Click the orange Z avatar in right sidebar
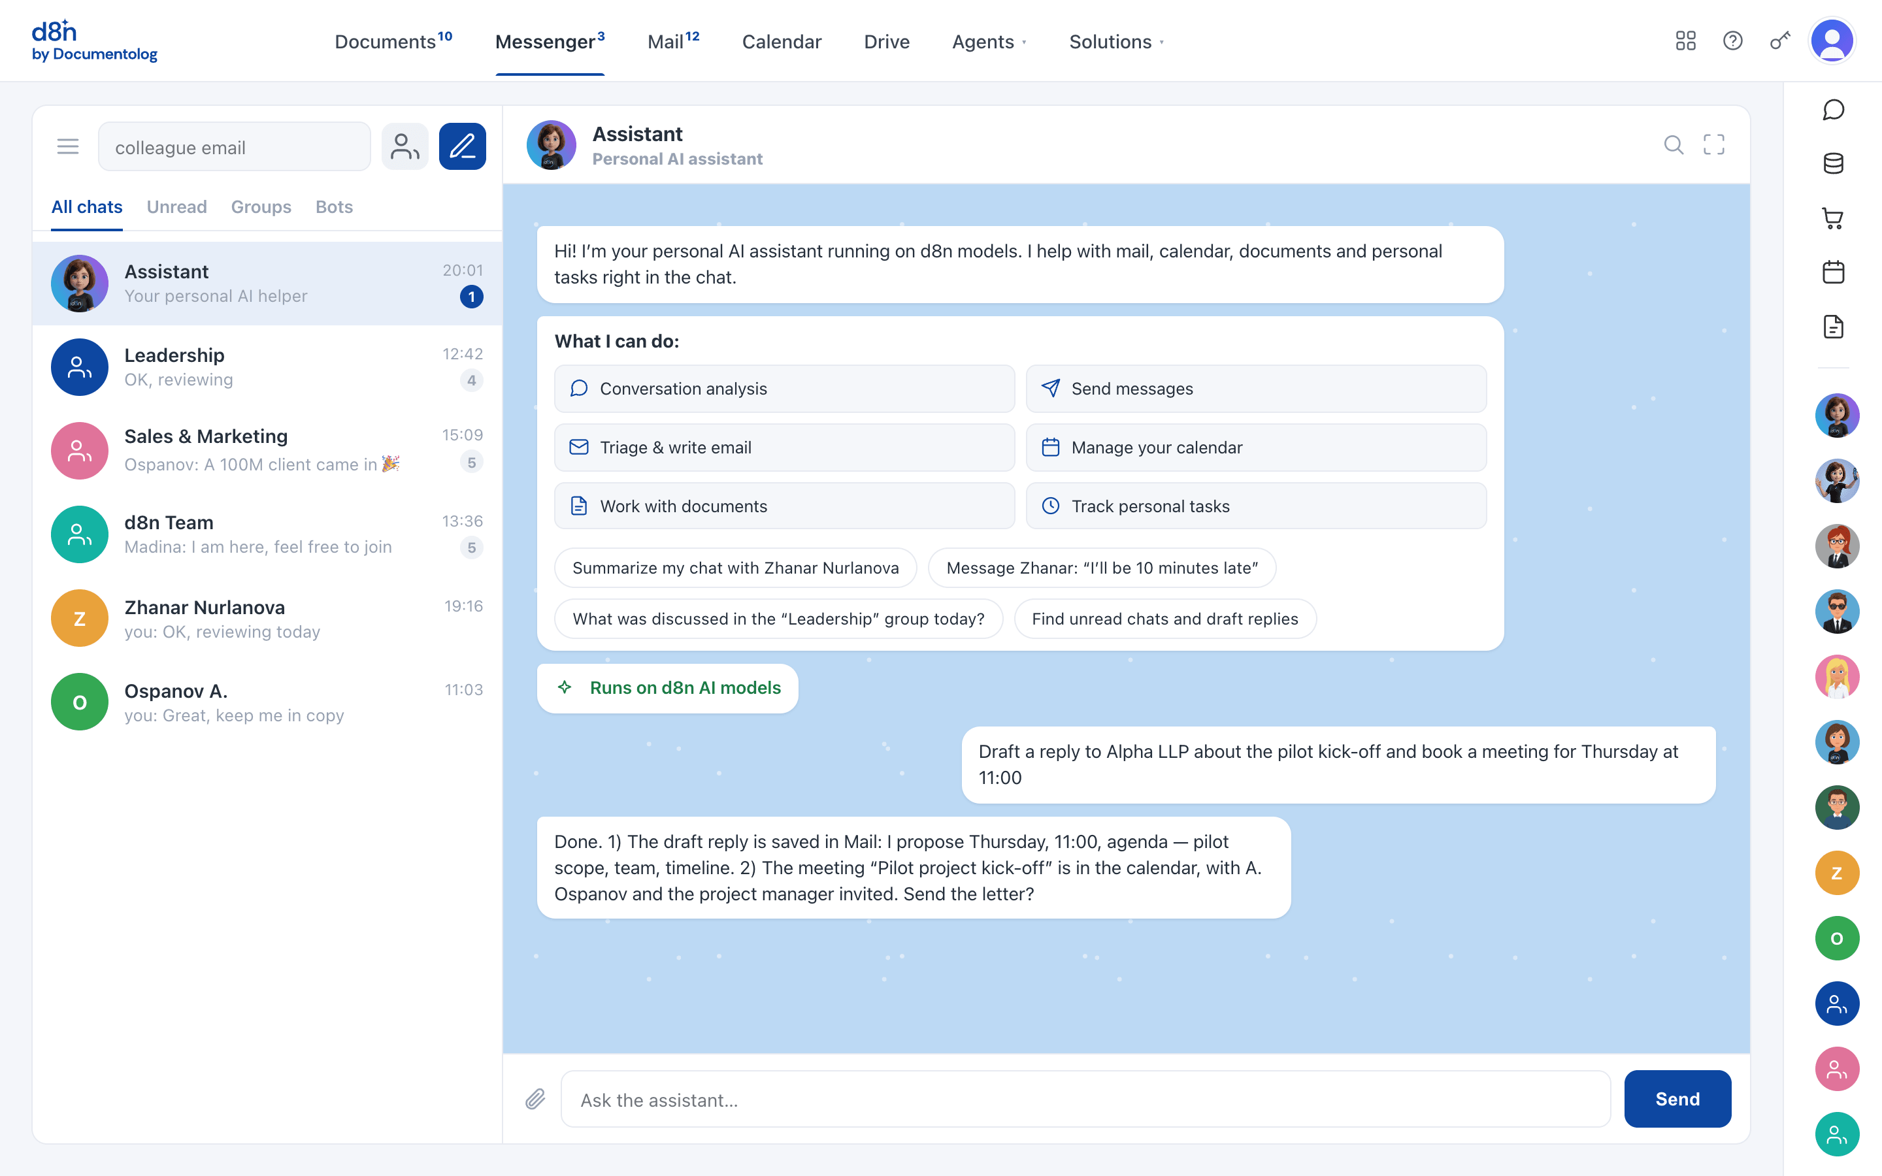This screenshot has width=1882, height=1176. coord(1837,873)
